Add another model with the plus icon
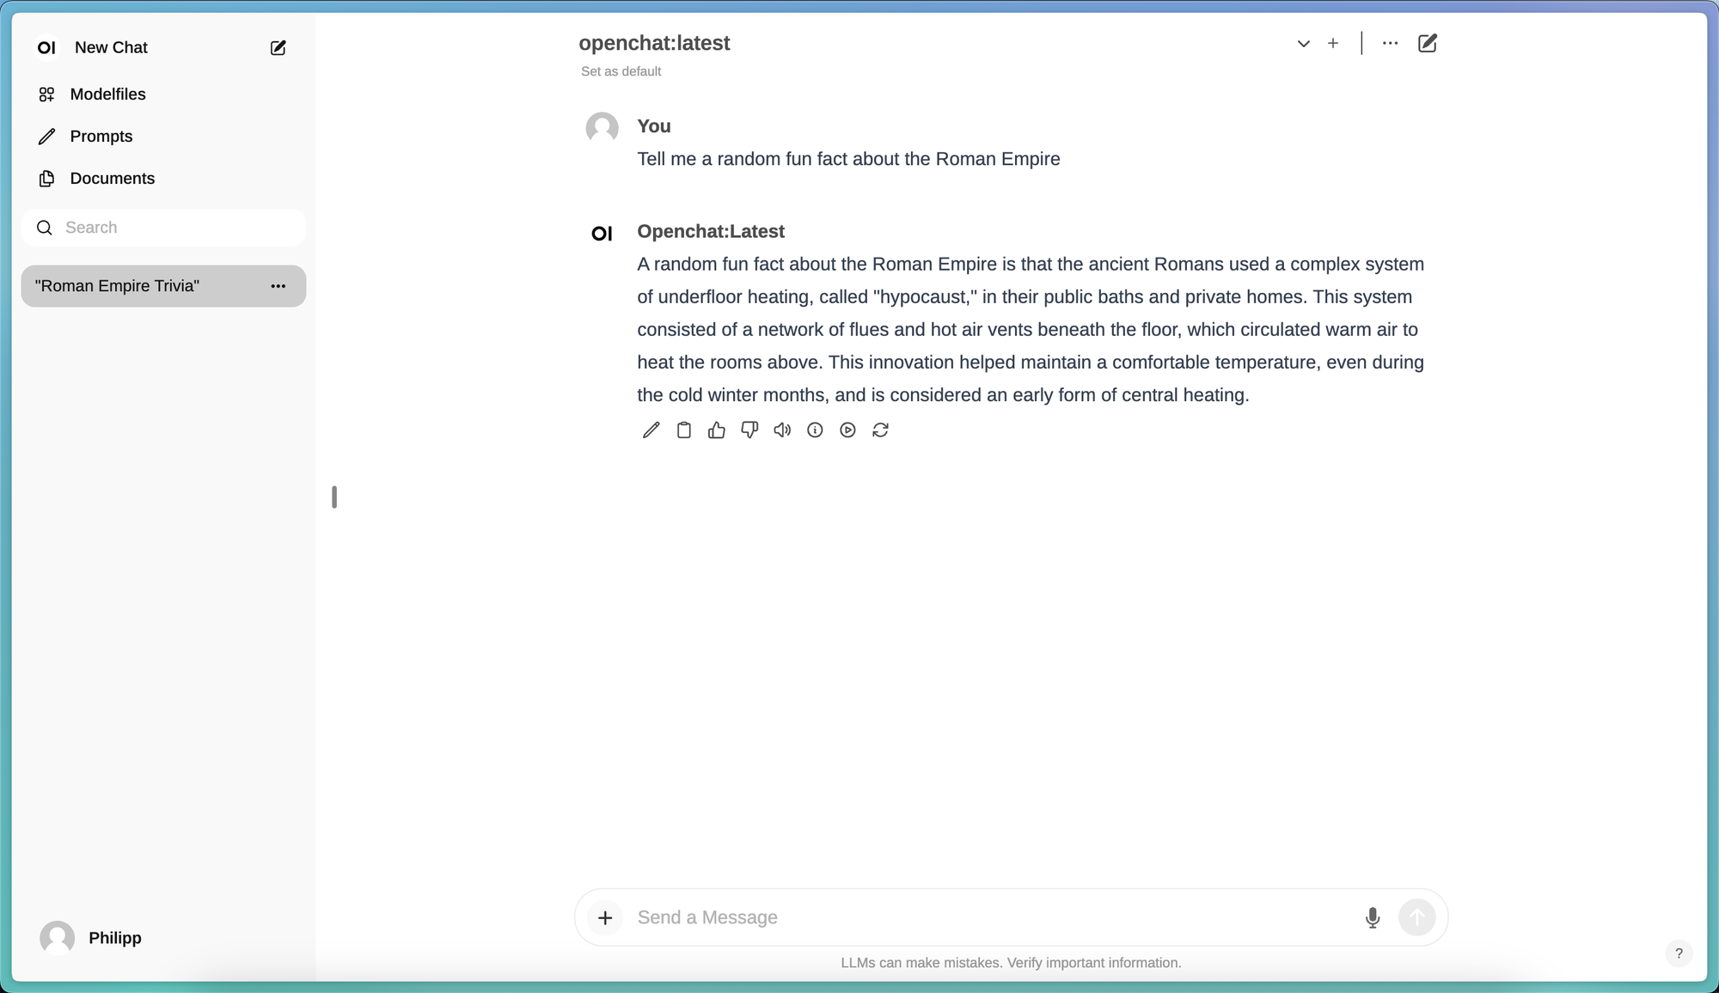Screen dimensions: 1719x993 [x=1333, y=43]
